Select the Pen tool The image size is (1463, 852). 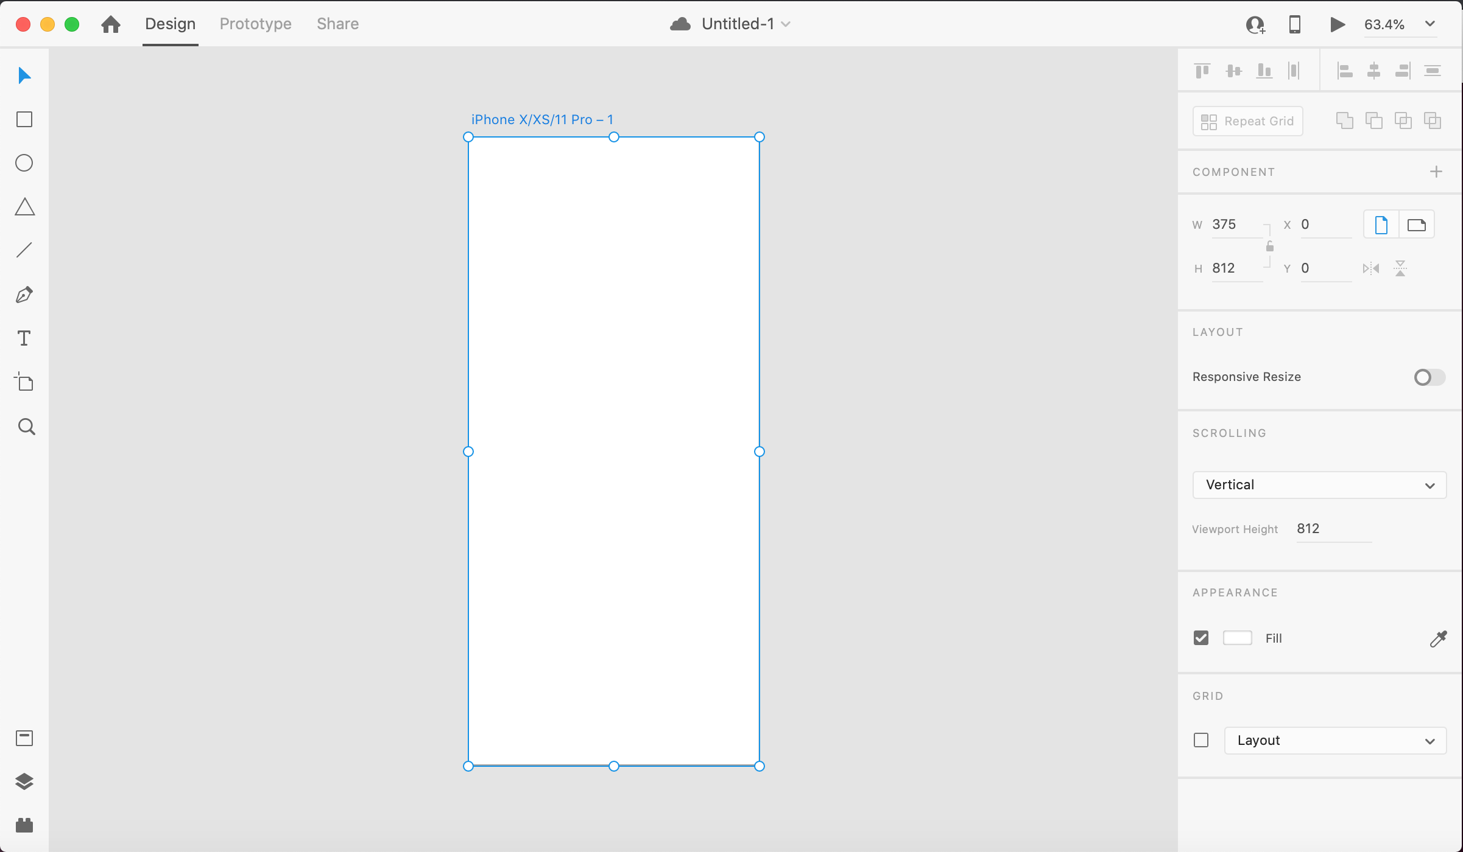pos(24,295)
